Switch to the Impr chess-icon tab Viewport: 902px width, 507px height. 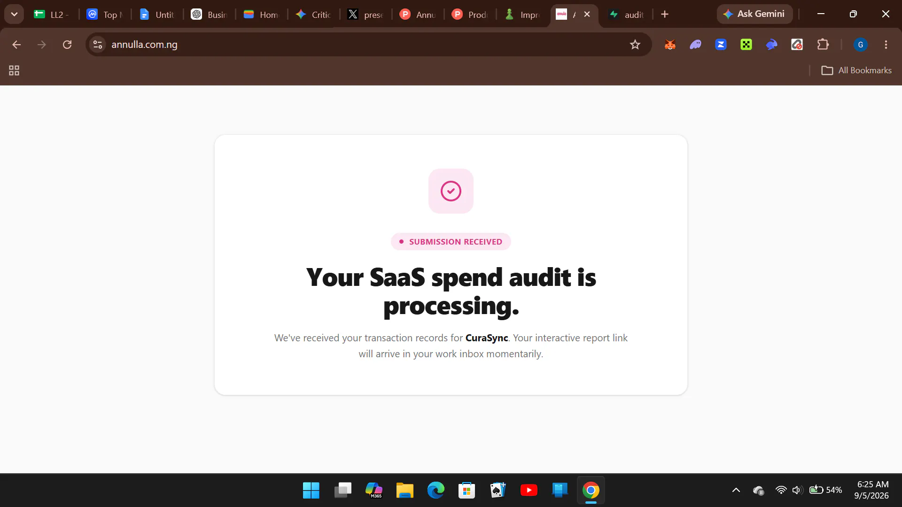[x=522, y=15]
